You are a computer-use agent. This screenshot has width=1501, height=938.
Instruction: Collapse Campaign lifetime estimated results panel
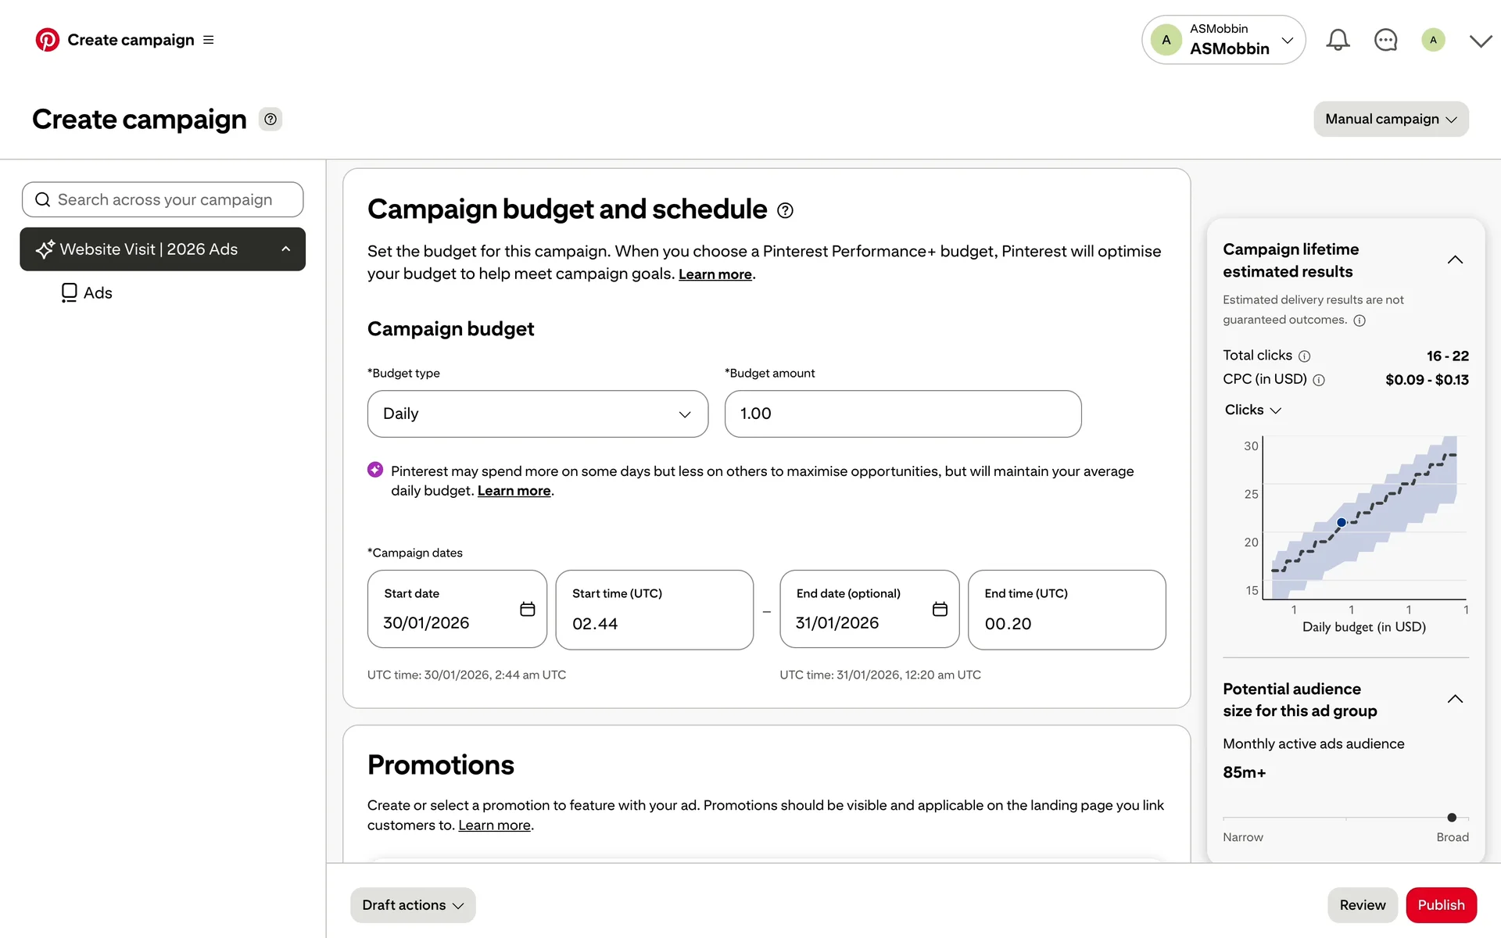(1454, 260)
